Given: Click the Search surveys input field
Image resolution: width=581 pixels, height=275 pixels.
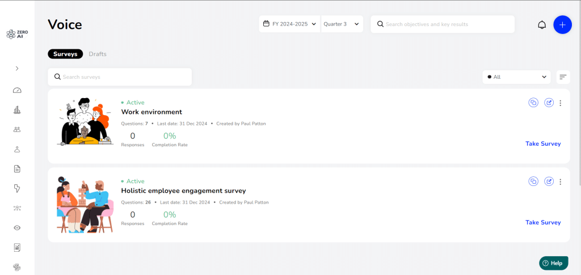Looking at the screenshot, I should 120,77.
